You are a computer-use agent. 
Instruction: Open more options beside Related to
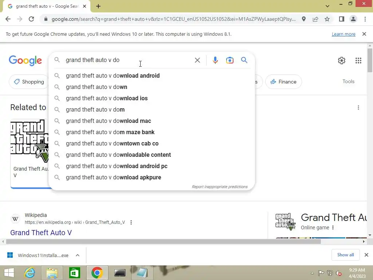pyautogui.click(x=358, y=108)
